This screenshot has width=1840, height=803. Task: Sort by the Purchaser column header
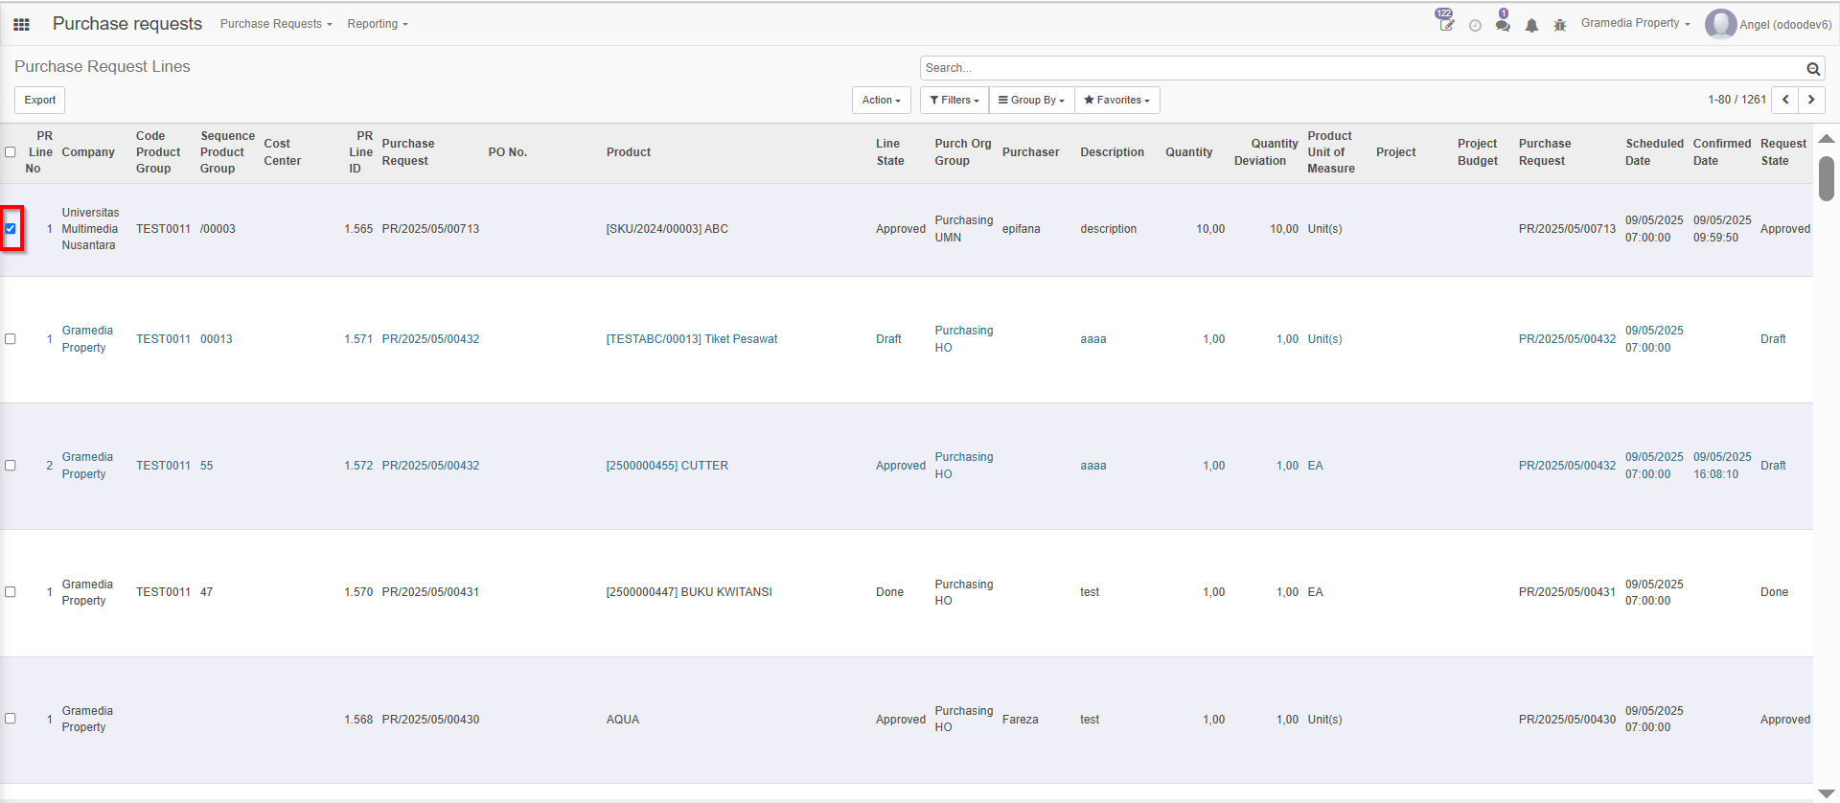coord(1031,152)
